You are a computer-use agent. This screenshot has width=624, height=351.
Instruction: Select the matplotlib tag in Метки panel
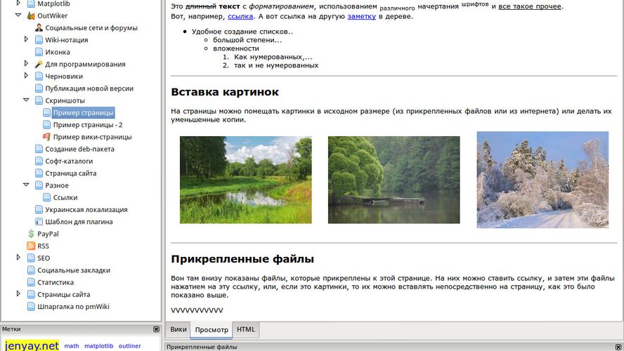[98, 346]
